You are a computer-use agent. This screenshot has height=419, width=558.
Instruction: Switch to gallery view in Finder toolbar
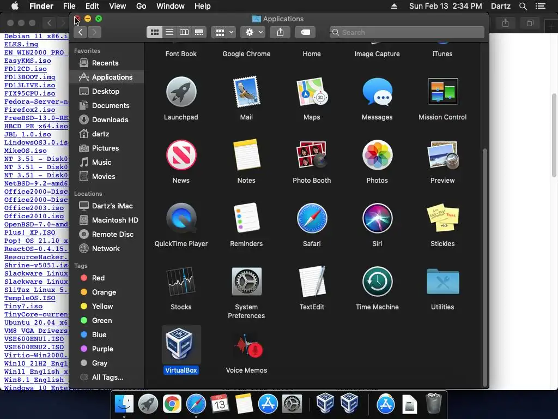pos(199,32)
